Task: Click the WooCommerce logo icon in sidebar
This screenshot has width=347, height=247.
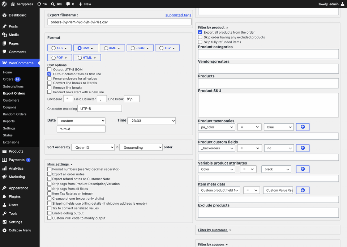Action: click(4, 63)
